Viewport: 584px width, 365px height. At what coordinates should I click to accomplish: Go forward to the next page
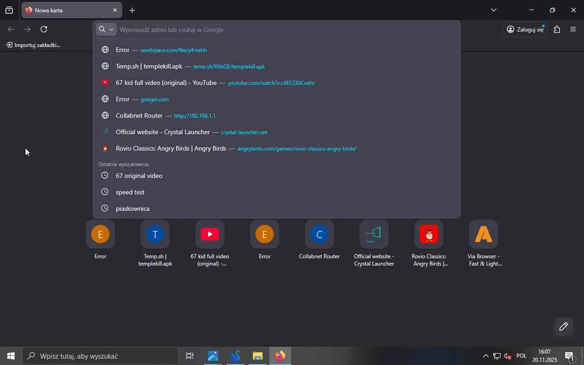pos(27,29)
